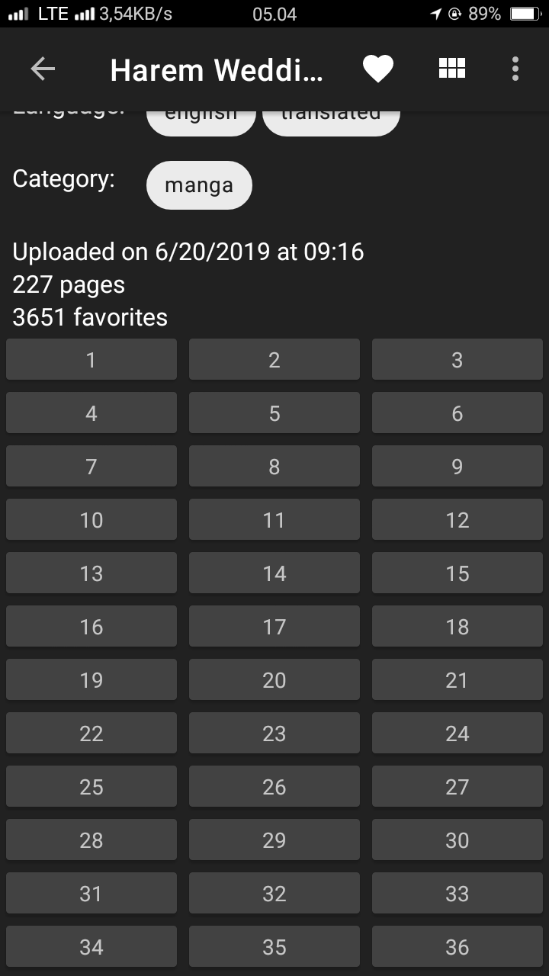Open page 19

[91, 679]
